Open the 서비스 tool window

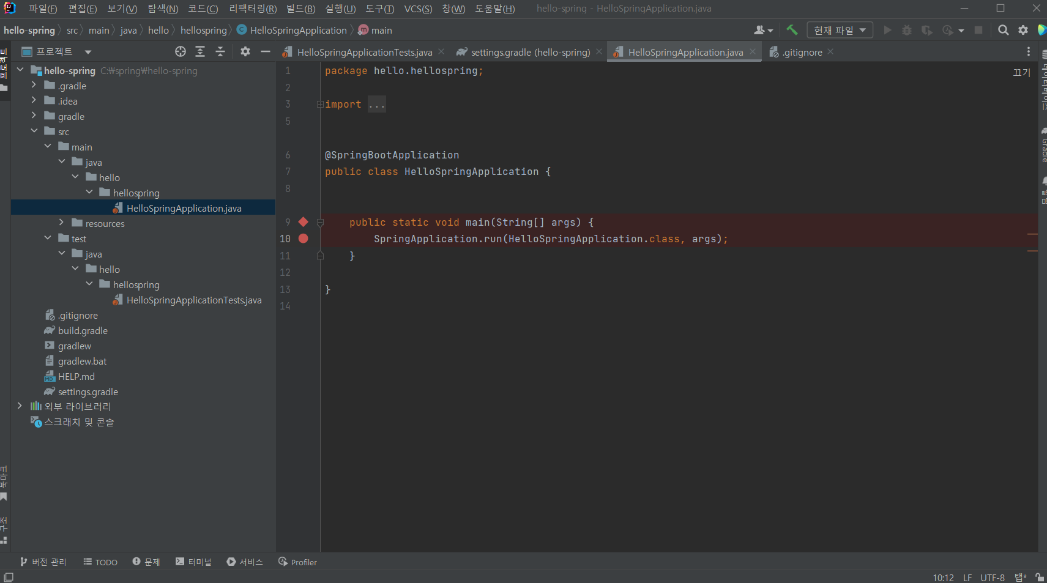245,562
